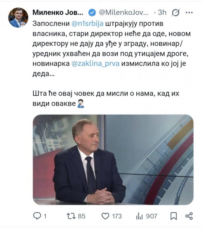
Task: Click the view count 907
Action: tap(152, 216)
